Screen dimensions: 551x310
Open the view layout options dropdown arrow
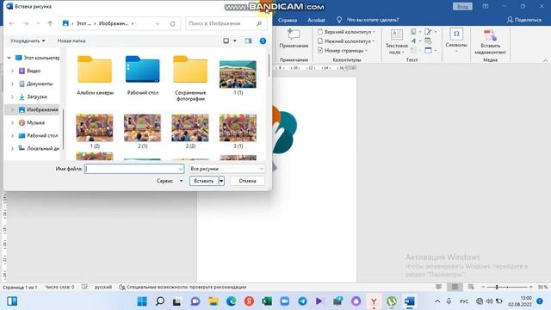pyautogui.click(x=235, y=40)
